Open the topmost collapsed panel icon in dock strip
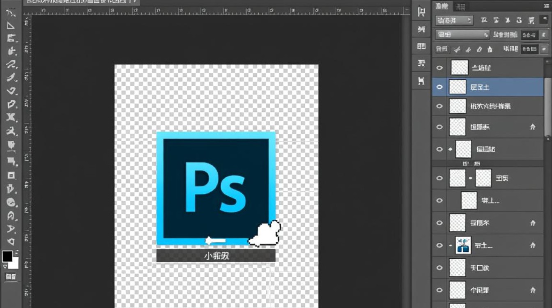The width and height of the screenshot is (552, 308). pos(421,12)
